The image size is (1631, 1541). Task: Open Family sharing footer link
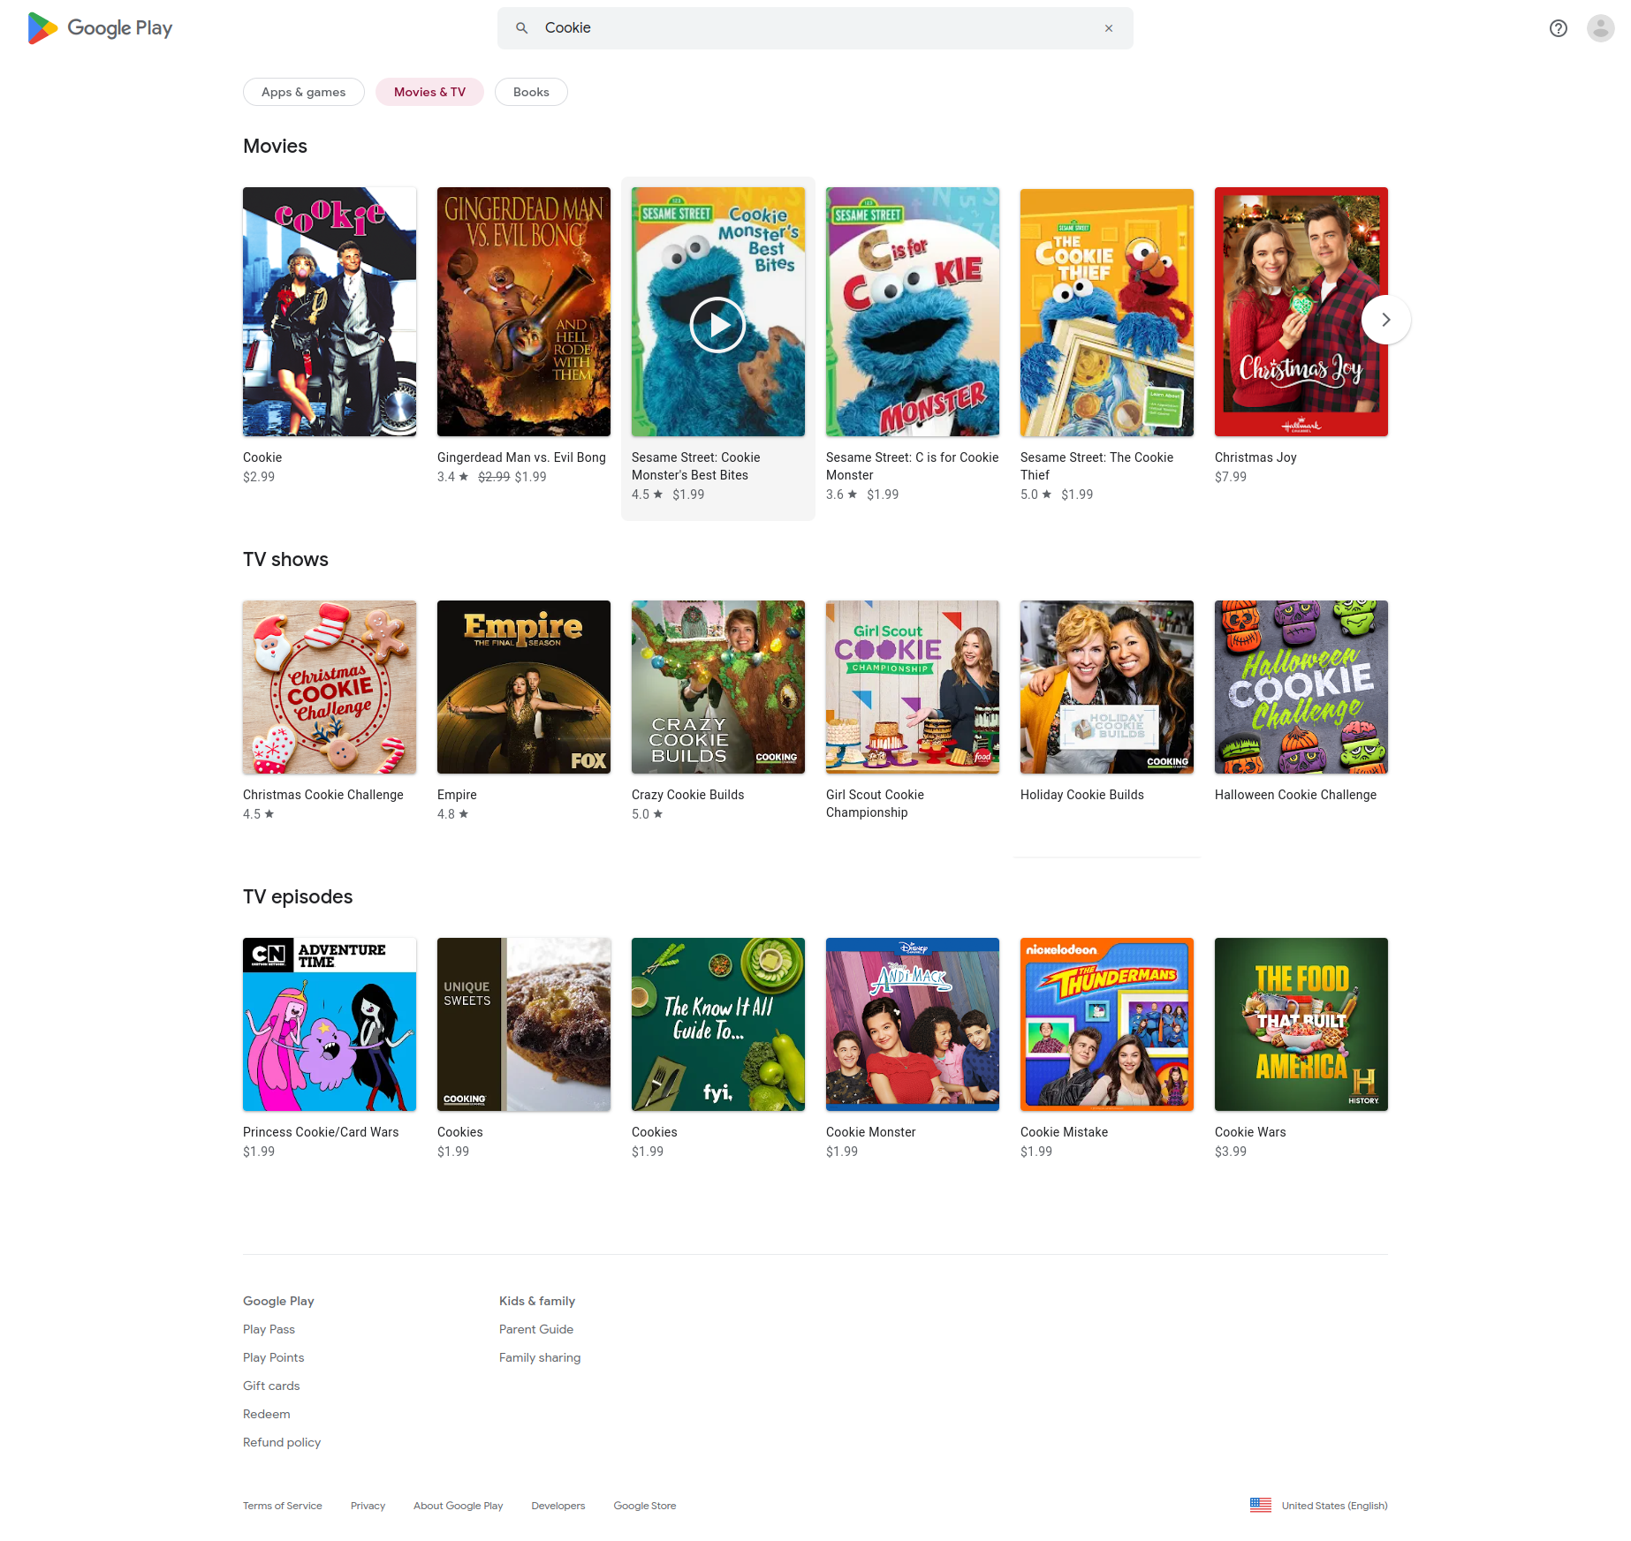(540, 1357)
